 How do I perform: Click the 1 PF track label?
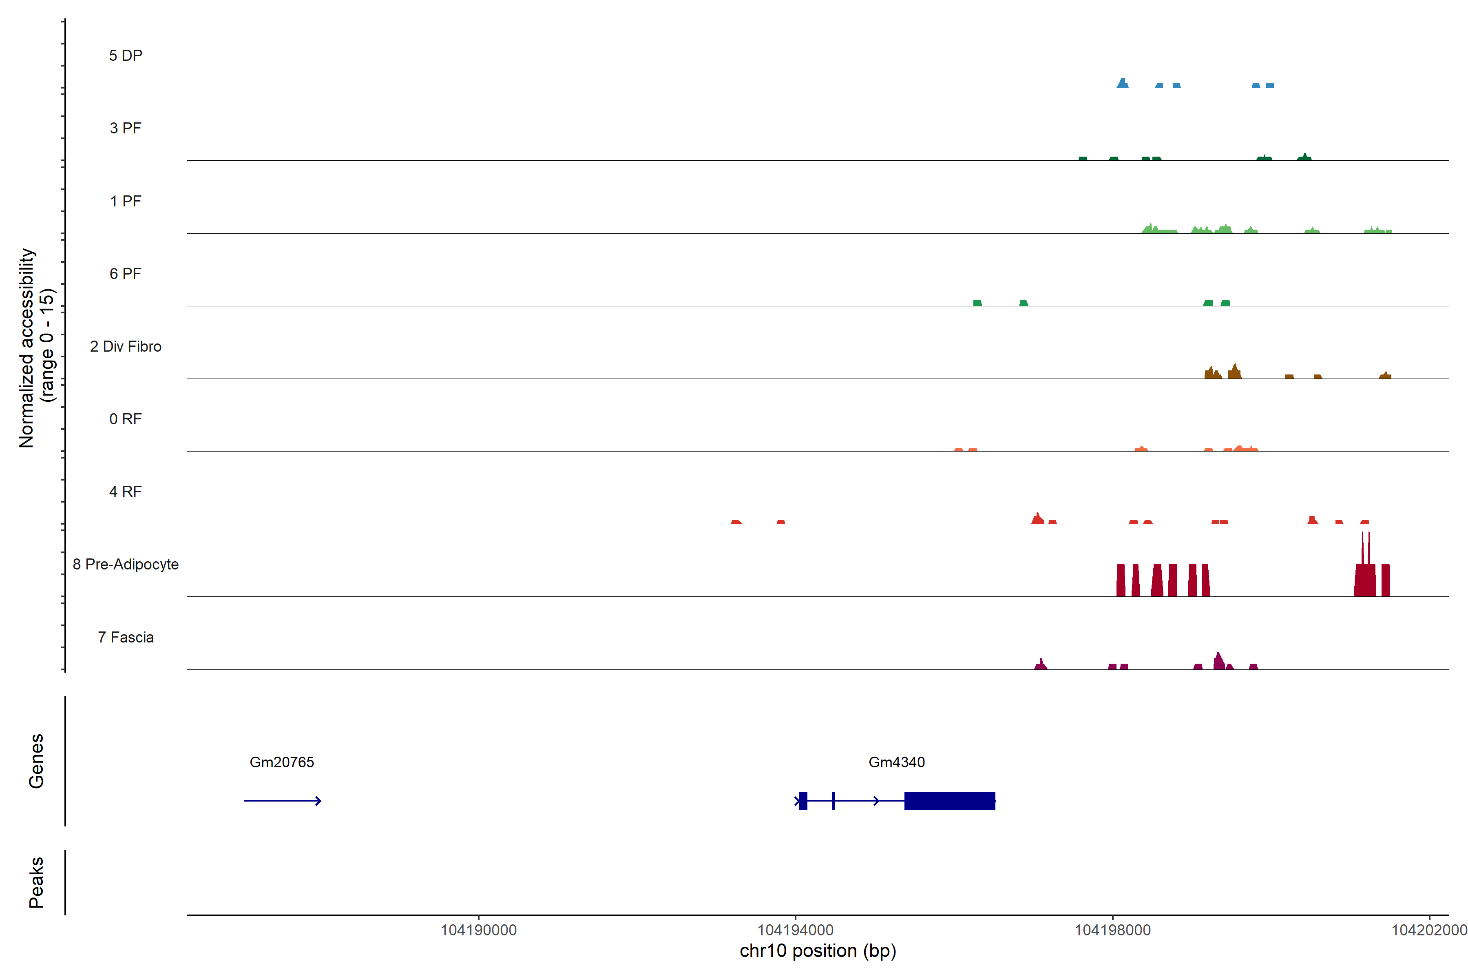click(x=126, y=201)
